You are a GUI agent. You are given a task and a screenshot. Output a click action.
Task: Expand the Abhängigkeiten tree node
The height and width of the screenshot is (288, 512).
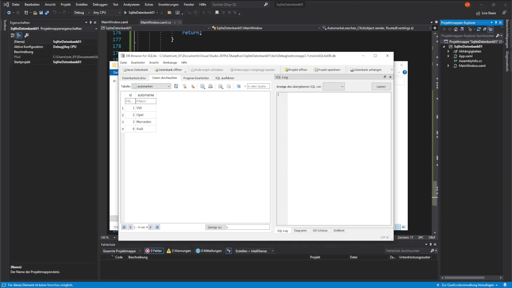[x=448, y=51]
